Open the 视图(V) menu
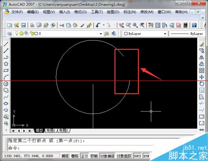 coord(49,12)
